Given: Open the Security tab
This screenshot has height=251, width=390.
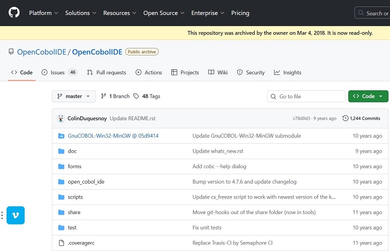Looking at the screenshot, I should [x=251, y=72].
